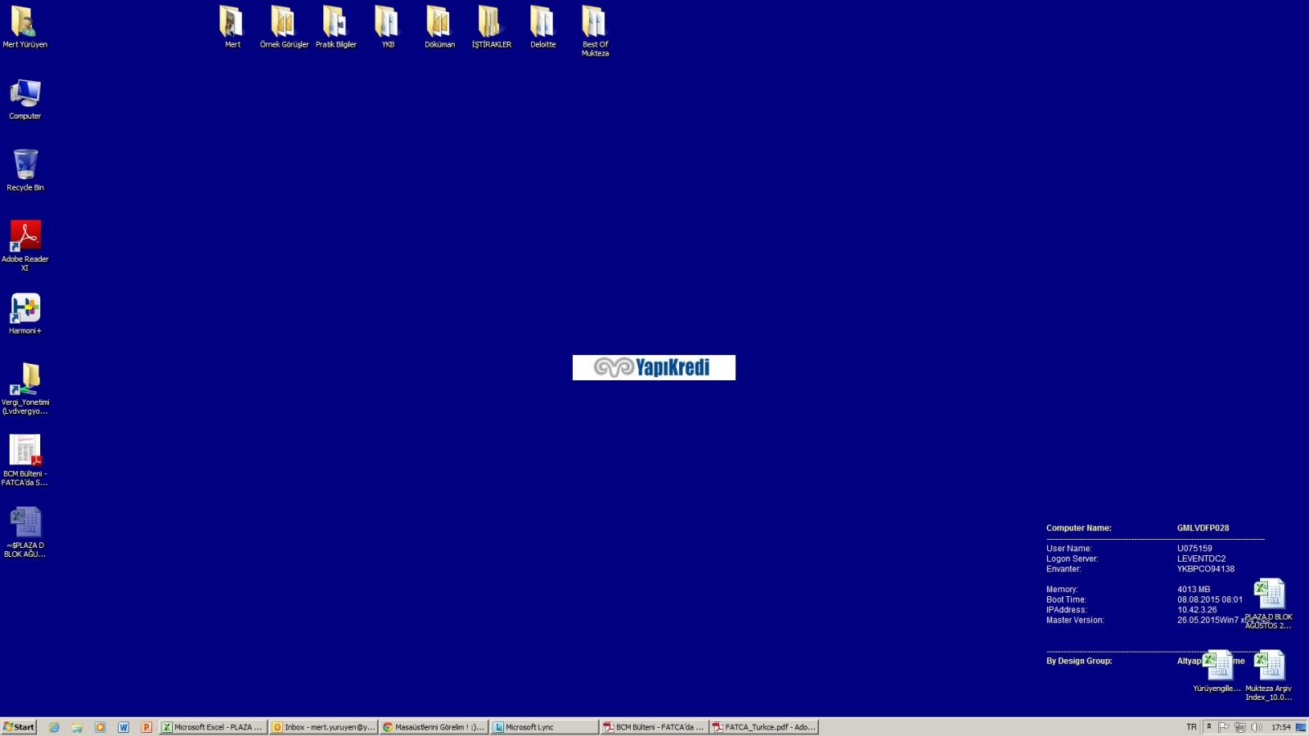The height and width of the screenshot is (736, 1309).
Task: Open the YKB folder
Action: click(388, 27)
